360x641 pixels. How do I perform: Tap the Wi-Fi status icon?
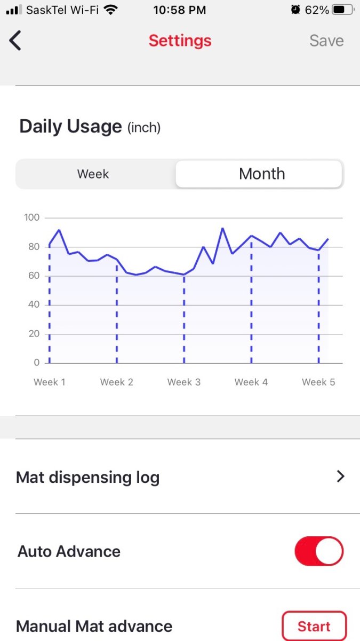click(111, 10)
